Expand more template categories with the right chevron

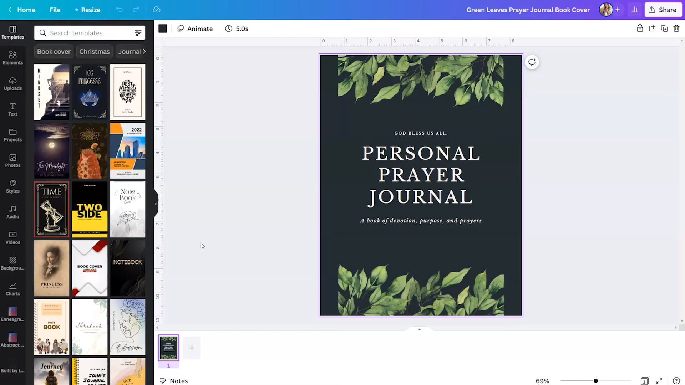(144, 51)
